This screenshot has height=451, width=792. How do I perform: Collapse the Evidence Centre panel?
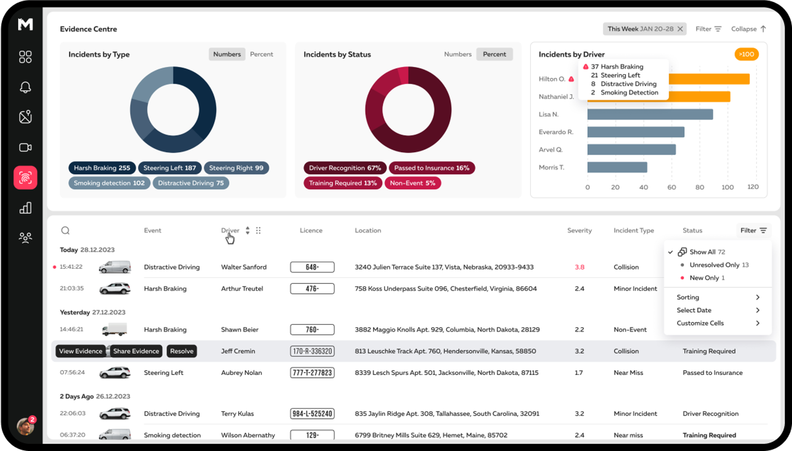[x=748, y=29]
